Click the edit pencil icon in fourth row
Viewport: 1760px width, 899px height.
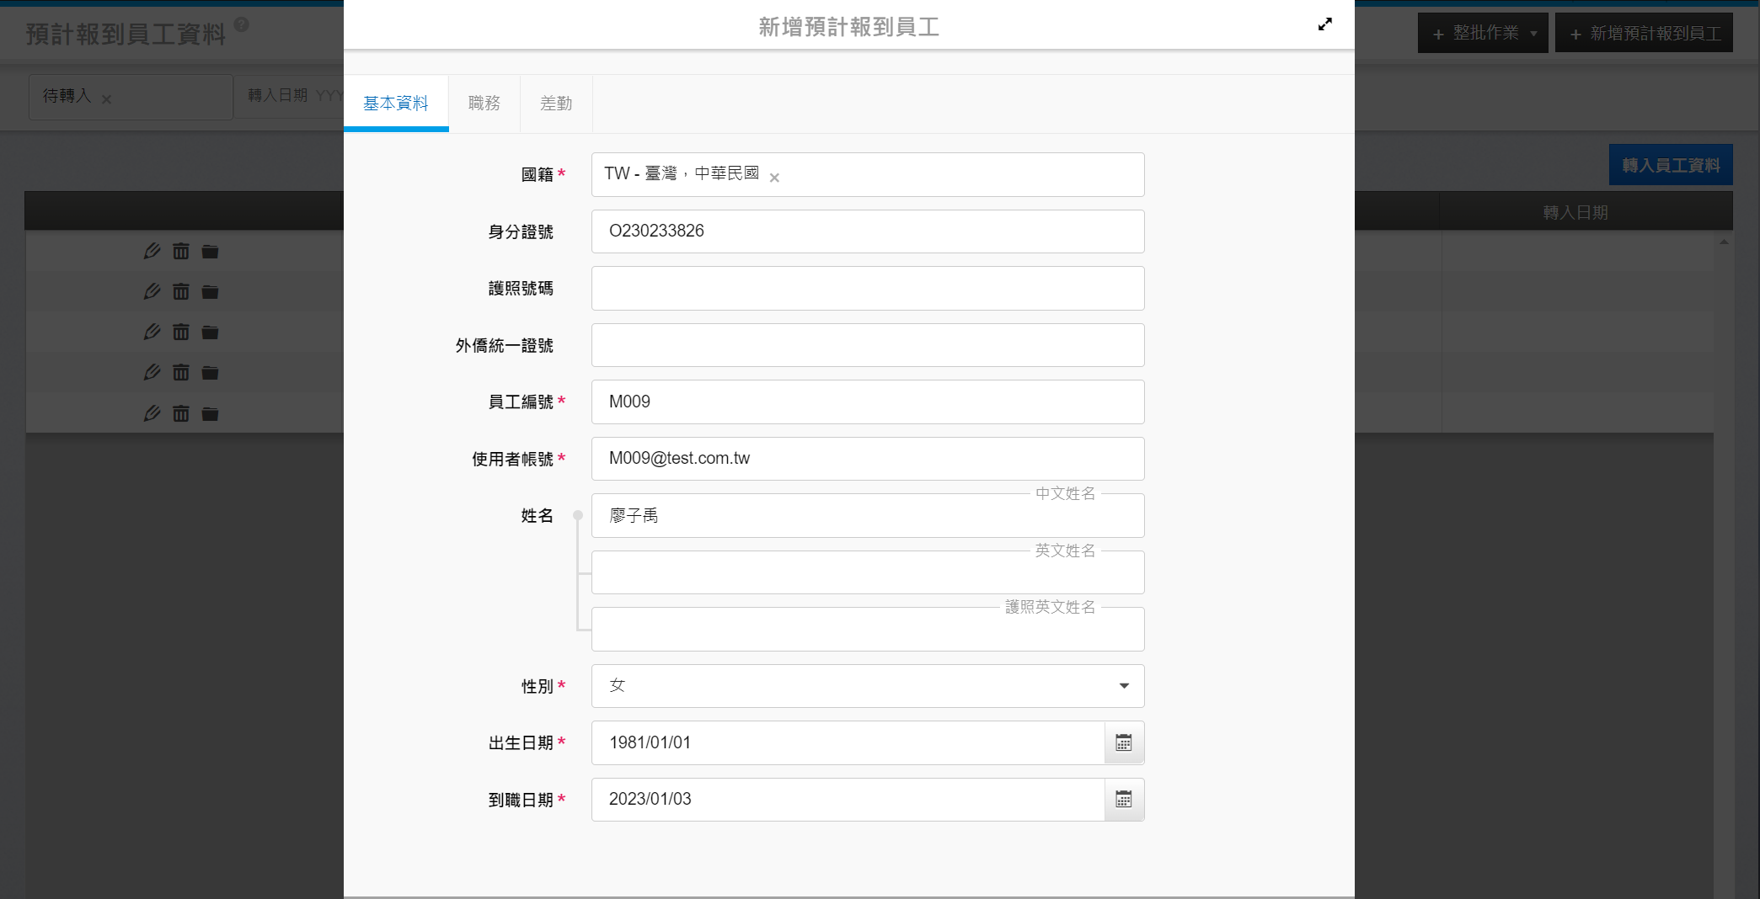tap(152, 372)
